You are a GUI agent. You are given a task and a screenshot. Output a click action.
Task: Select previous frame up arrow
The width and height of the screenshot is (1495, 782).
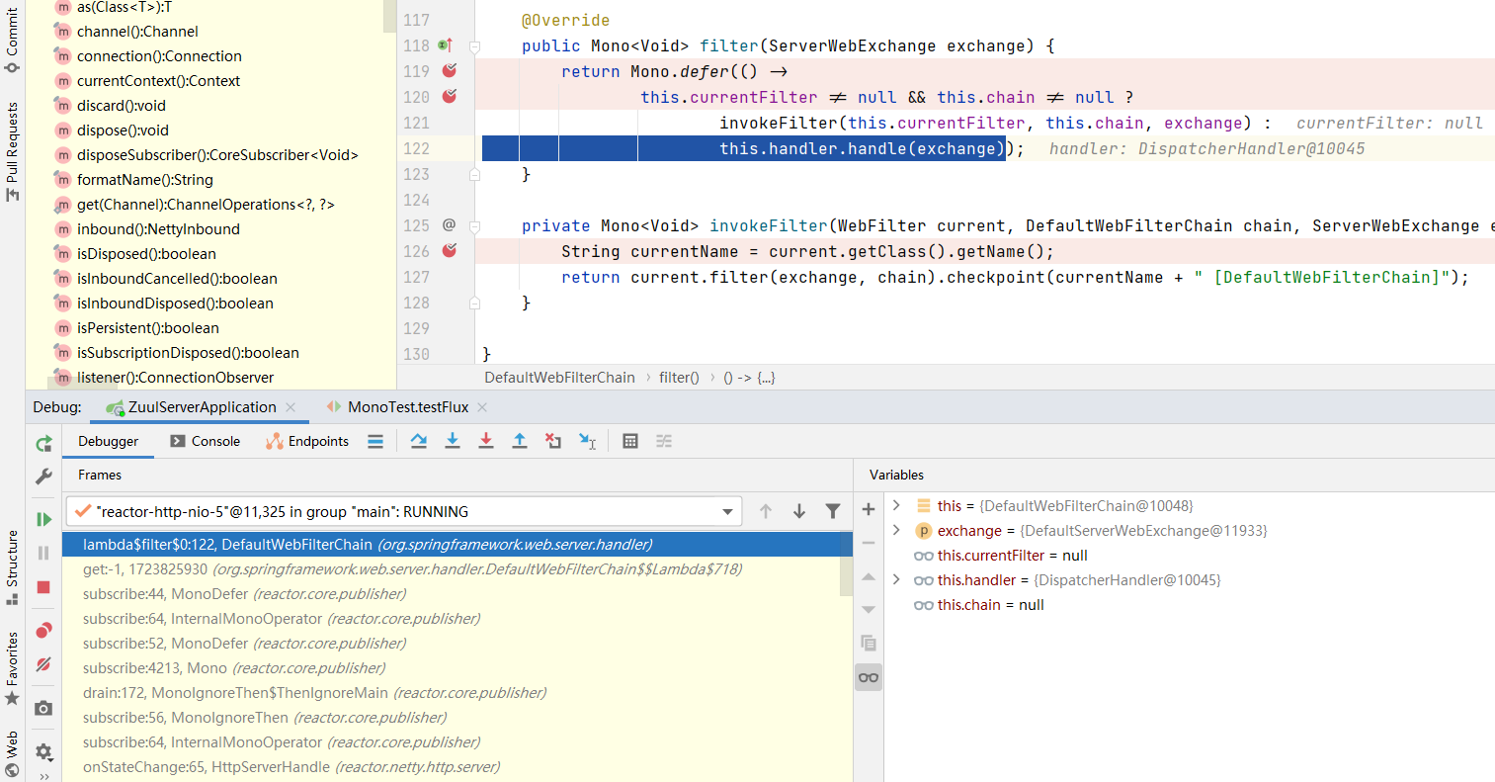pyautogui.click(x=766, y=511)
